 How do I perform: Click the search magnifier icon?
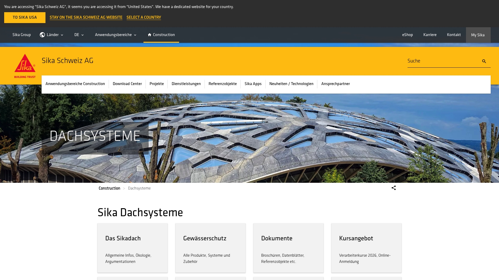483,61
